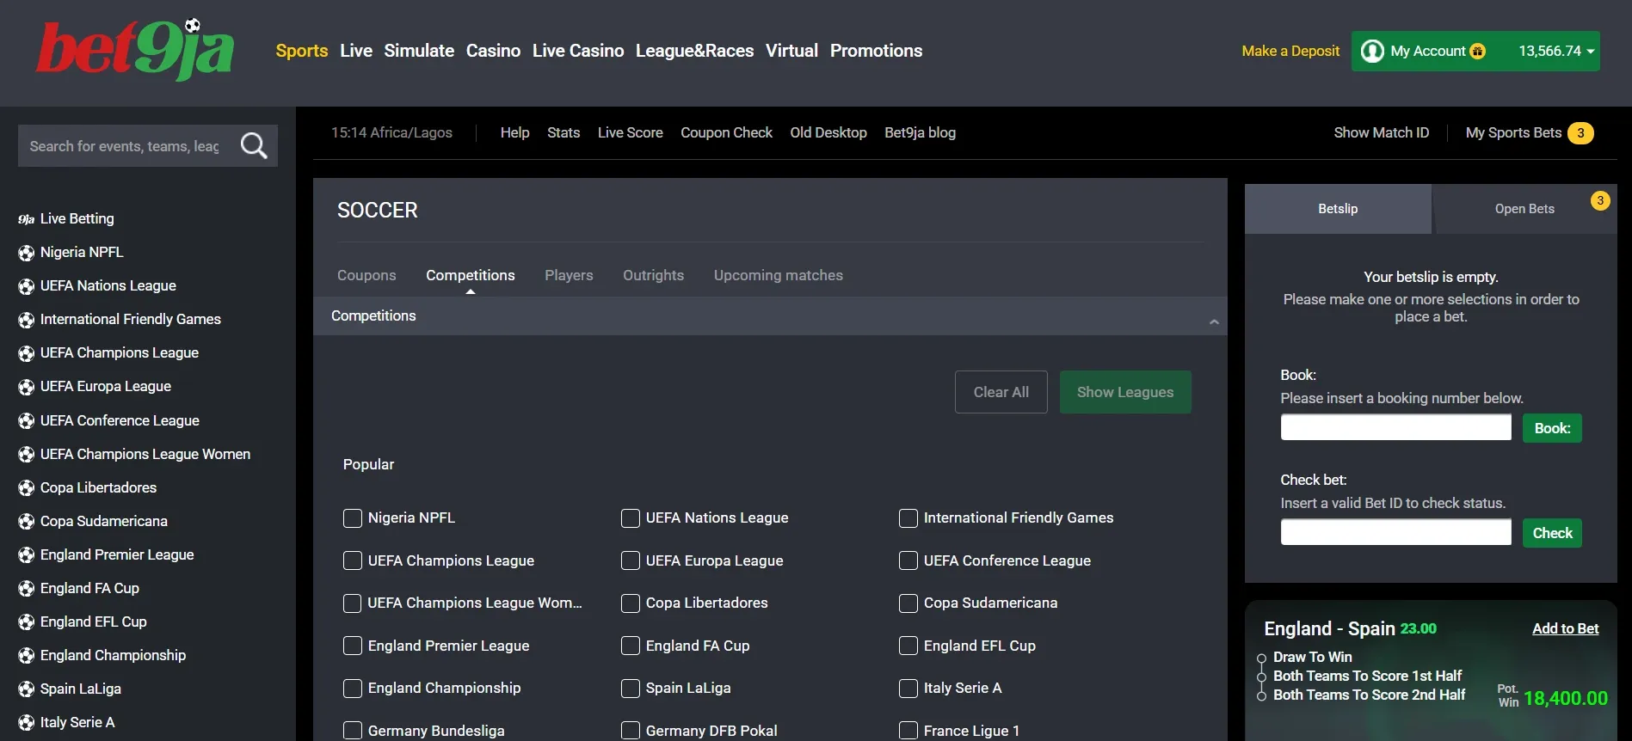Screen dimensions: 1632x741
Task: Click the Book: button
Action: (1552, 428)
